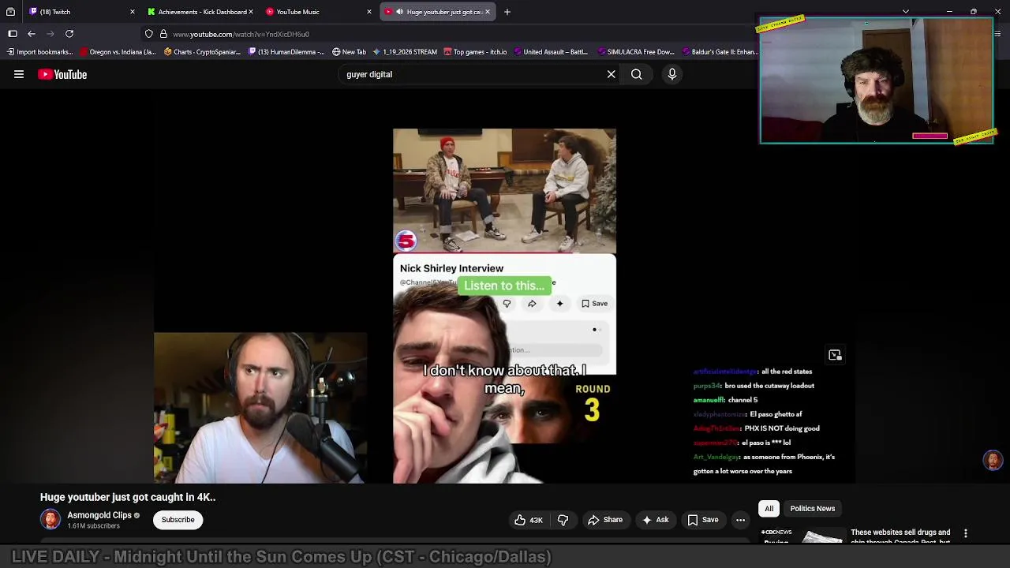Click the '1.61M subscribers' text

pyautogui.click(x=93, y=525)
